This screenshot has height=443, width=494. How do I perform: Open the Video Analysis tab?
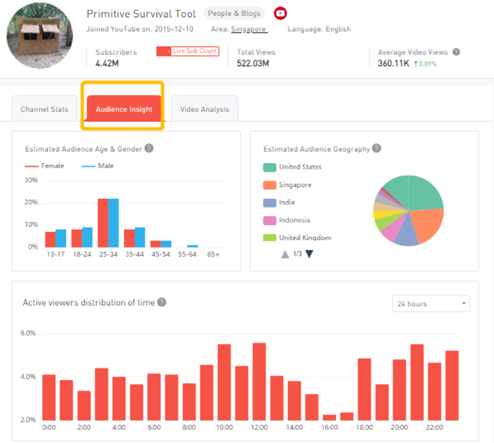(x=204, y=109)
